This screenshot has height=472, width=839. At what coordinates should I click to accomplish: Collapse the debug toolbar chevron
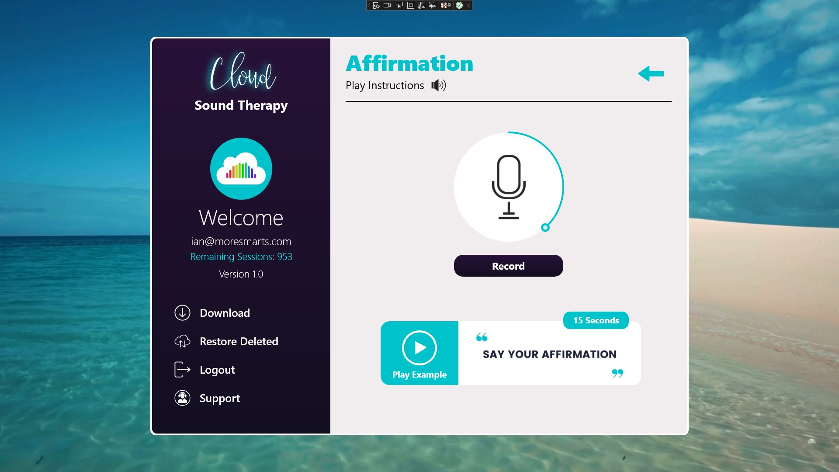click(x=468, y=5)
